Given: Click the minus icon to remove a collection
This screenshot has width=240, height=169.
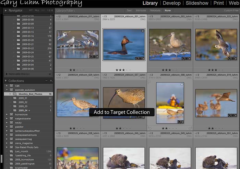Looking at the screenshot, I should [46, 81].
